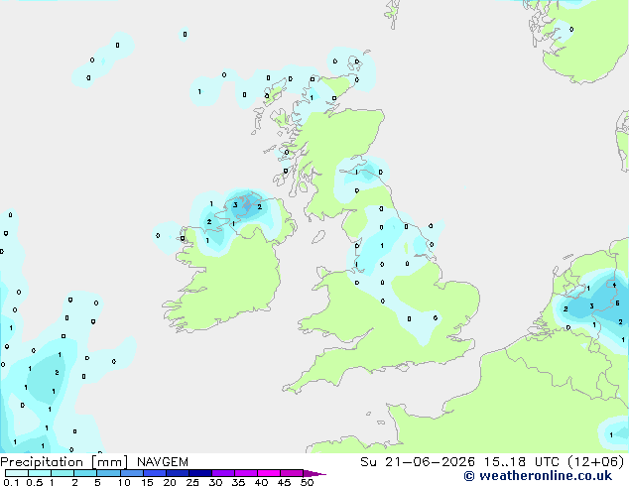Click the '3' precipitation value over Northern Ireland

point(235,205)
